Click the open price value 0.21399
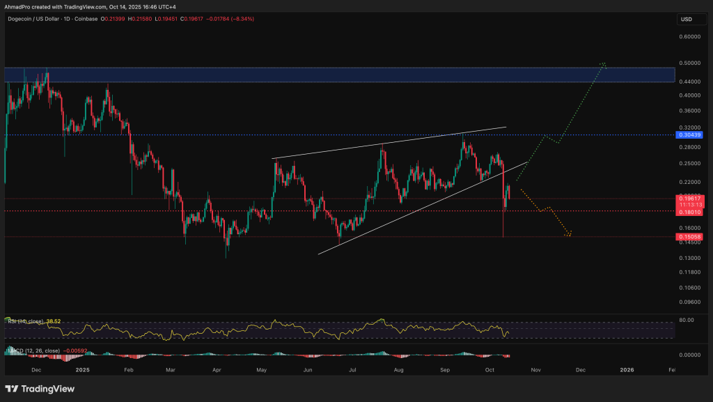The width and height of the screenshot is (713, 402). [115, 19]
